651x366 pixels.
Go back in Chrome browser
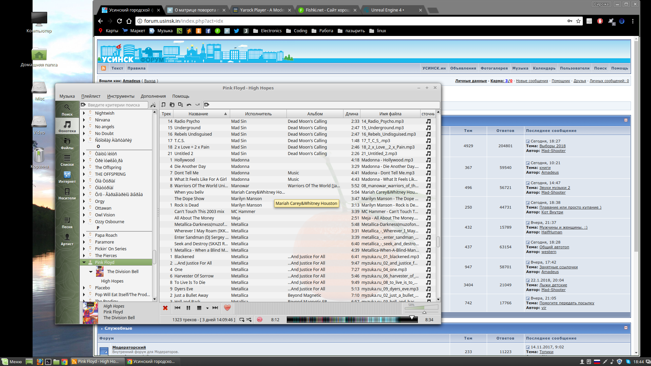pos(100,21)
